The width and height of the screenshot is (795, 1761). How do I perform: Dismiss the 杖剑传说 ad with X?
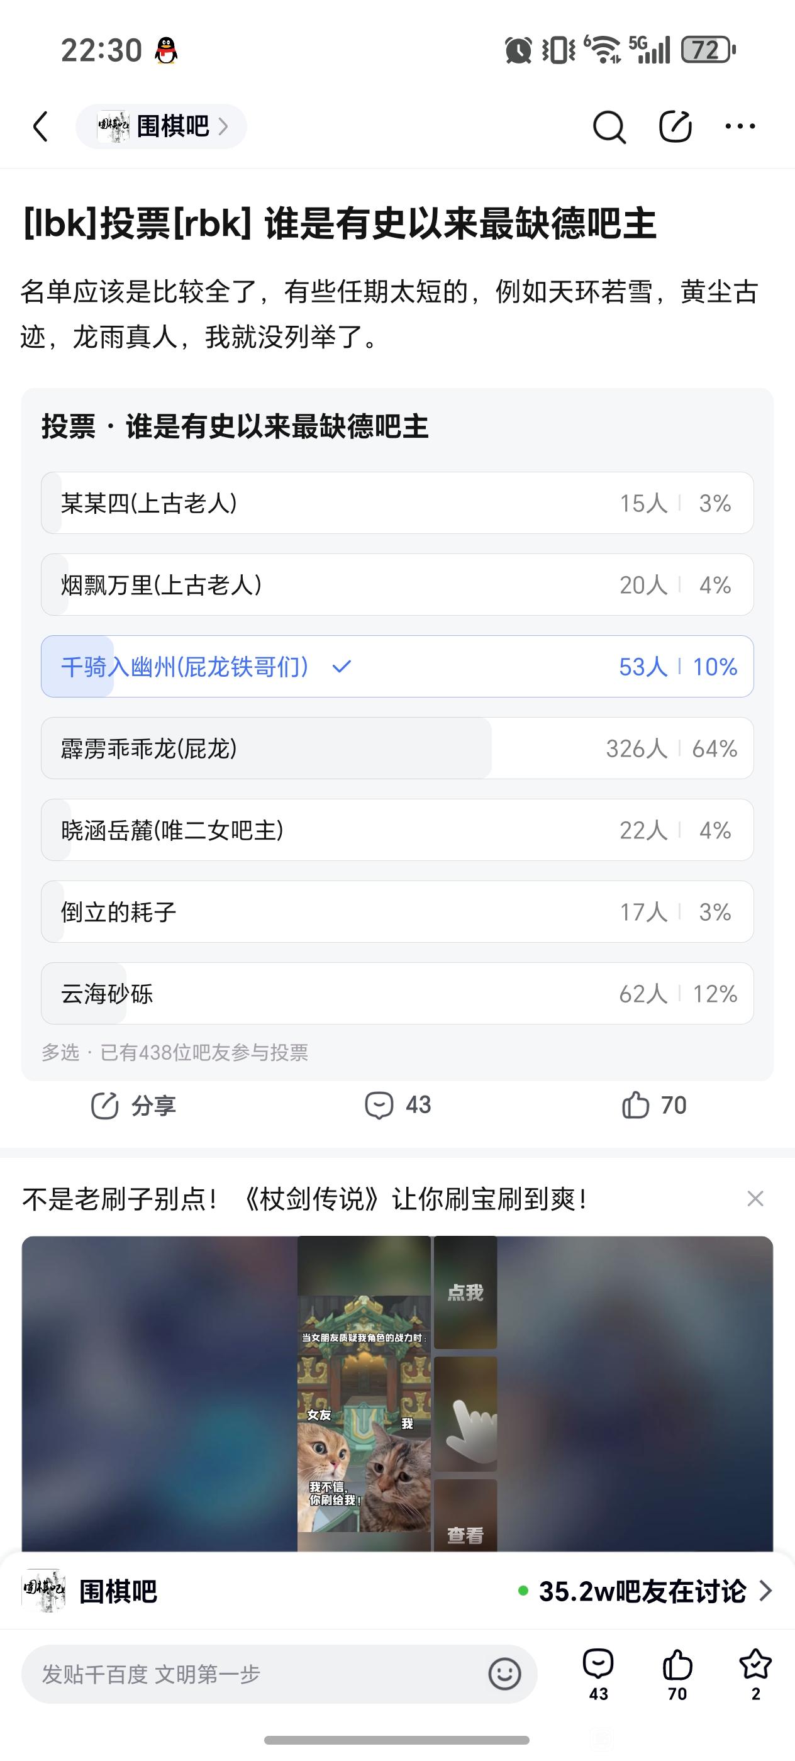(755, 1199)
